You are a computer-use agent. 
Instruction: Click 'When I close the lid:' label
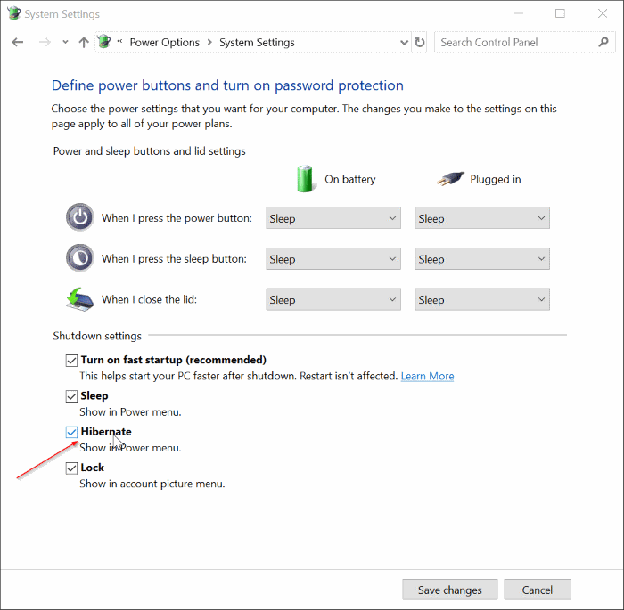(x=149, y=299)
